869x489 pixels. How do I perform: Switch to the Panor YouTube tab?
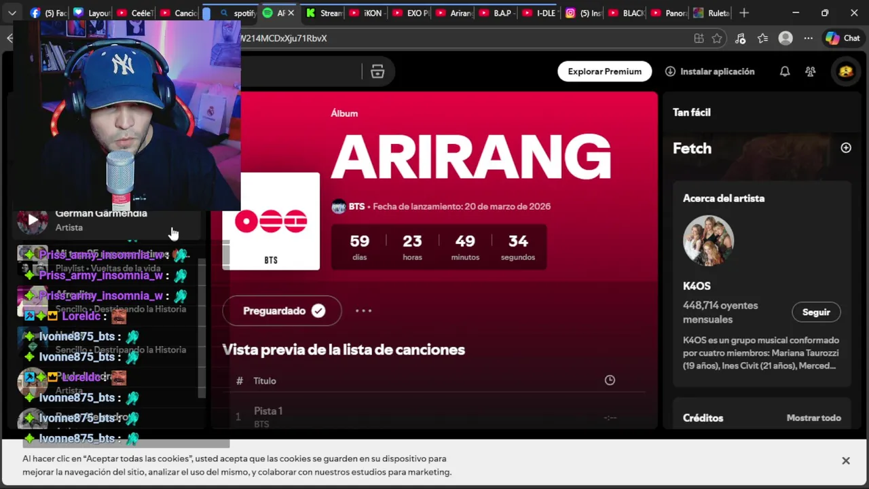pos(669,13)
